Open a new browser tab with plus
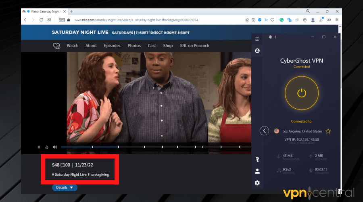Screen dimensions: 363x202 point(71,11)
